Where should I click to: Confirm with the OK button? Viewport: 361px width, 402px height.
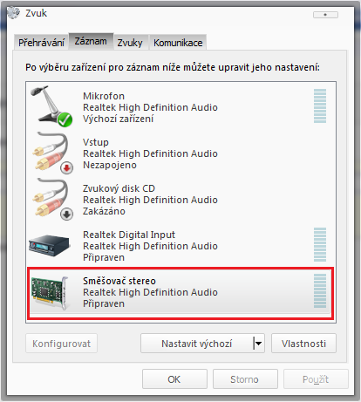174,379
